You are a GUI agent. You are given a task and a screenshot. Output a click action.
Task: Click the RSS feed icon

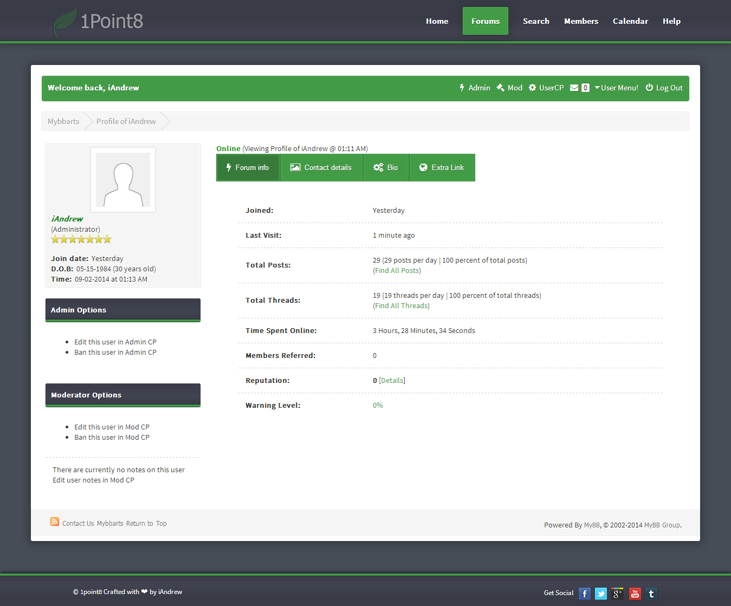pos(55,522)
